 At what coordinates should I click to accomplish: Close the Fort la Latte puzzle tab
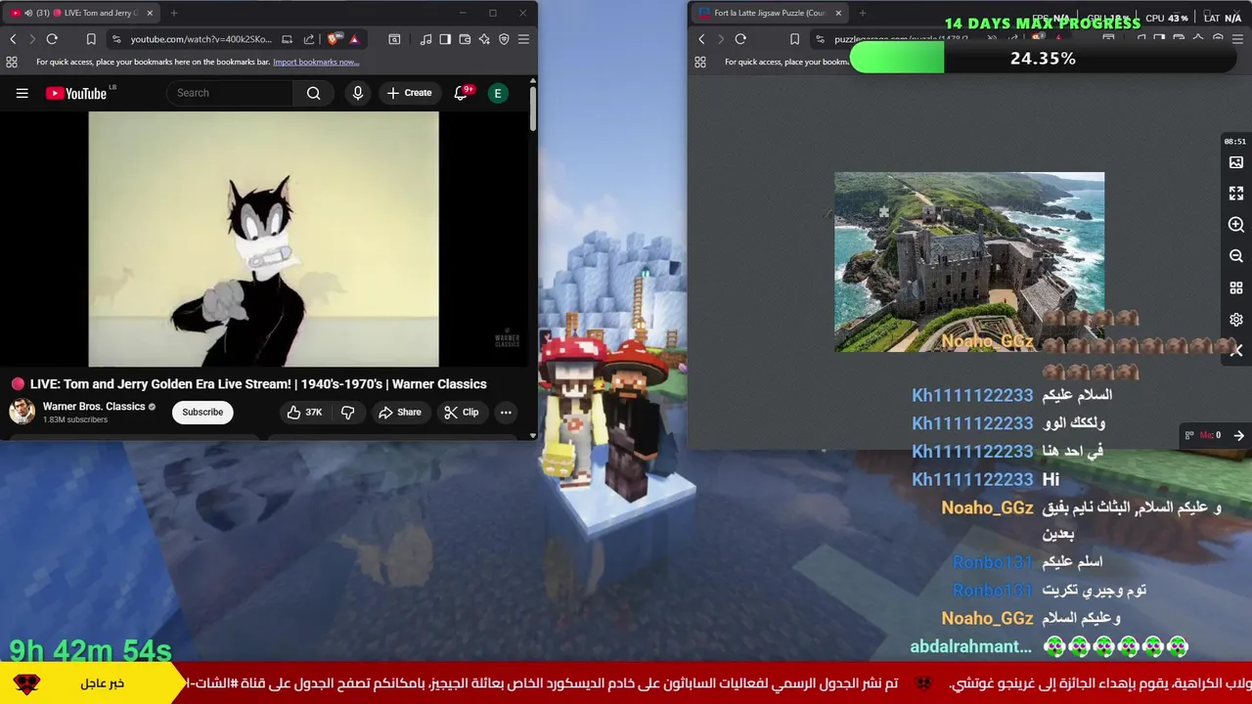pos(838,13)
